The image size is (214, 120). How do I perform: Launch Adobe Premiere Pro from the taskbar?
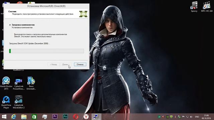point(55,116)
